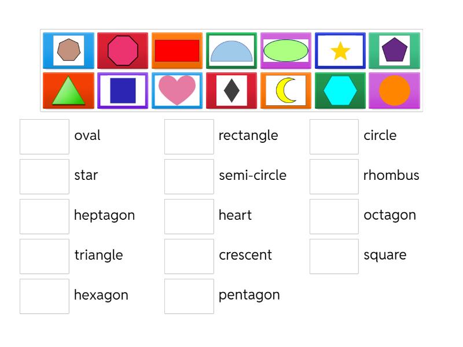Click the yellow crescent moon tile
The height and width of the screenshot is (347, 463).
(285, 91)
